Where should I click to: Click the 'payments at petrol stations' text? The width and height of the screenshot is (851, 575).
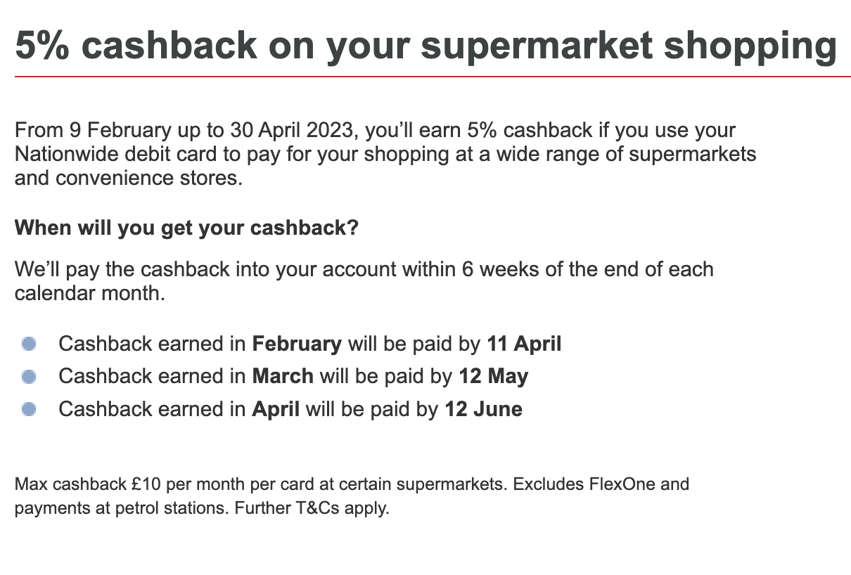pos(118,508)
